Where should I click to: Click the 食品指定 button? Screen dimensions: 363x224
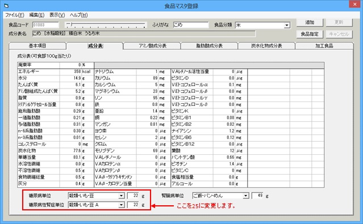point(310,34)
